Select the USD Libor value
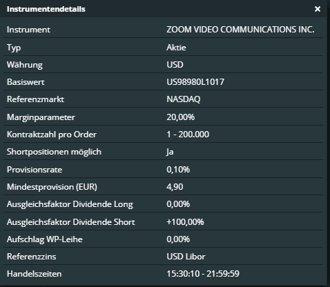 [186, 257]
